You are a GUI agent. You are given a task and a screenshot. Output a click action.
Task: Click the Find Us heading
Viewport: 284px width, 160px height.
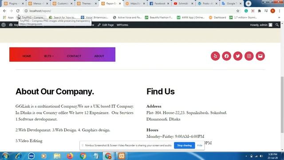pyautogui.click(x=161, y=92)
